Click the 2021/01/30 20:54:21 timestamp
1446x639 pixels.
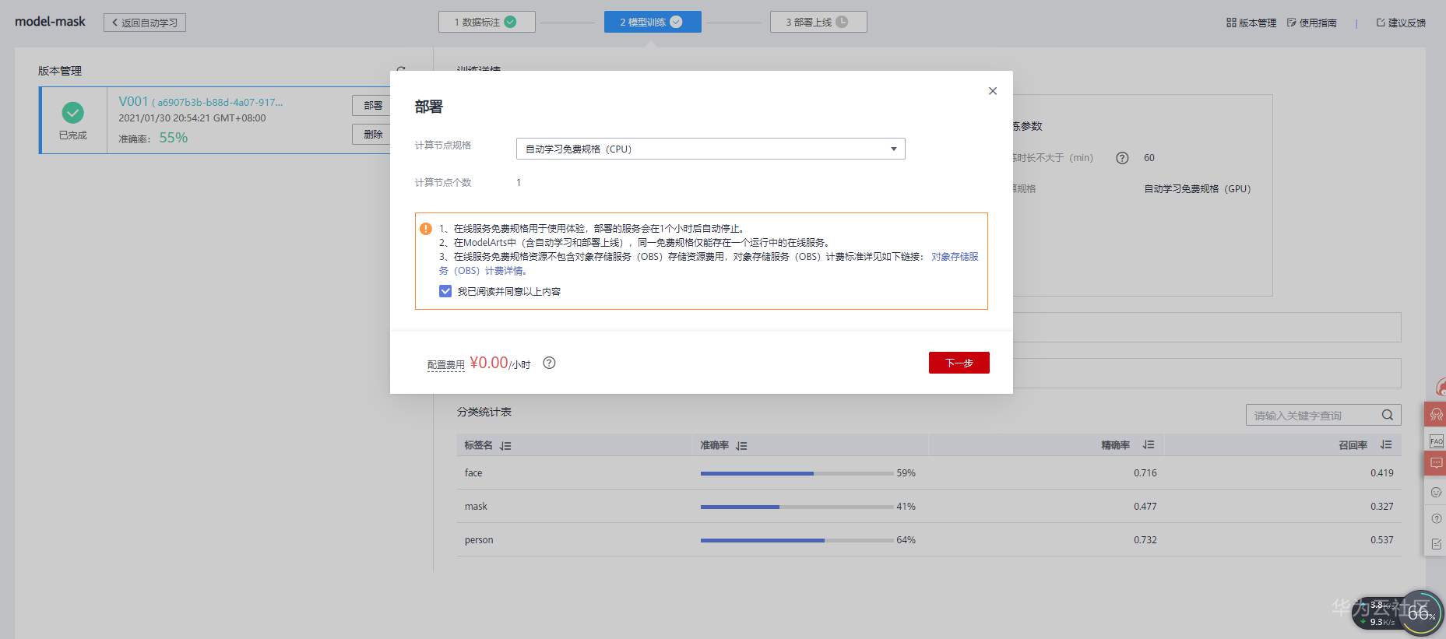[x=192, y=118]
